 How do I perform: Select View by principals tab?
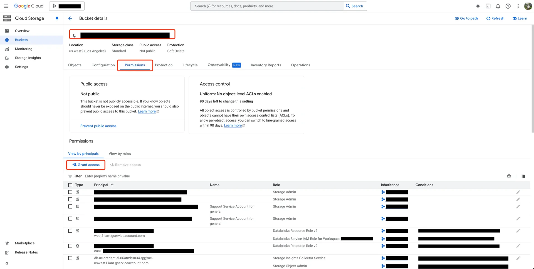(83, 154)
